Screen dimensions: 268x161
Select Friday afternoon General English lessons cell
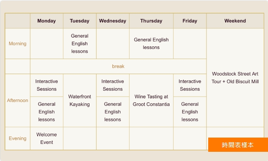[x=190, y=112]
